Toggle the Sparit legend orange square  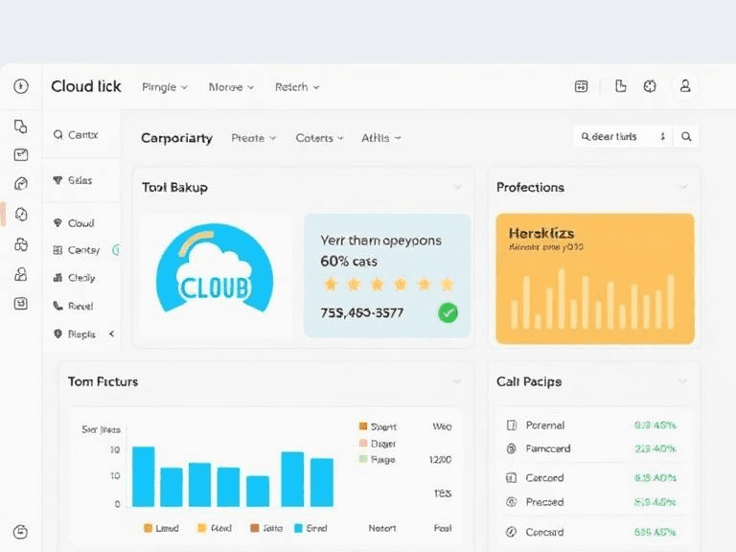coord(363,426)
